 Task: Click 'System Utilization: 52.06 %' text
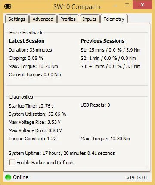(37, 114)
